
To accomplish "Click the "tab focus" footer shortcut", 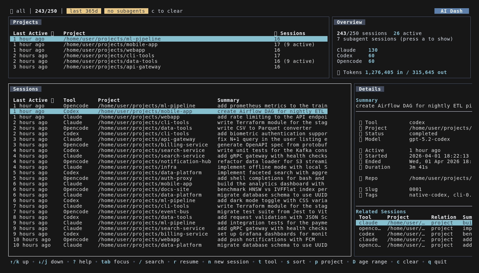I will click(x=115, y=262).
